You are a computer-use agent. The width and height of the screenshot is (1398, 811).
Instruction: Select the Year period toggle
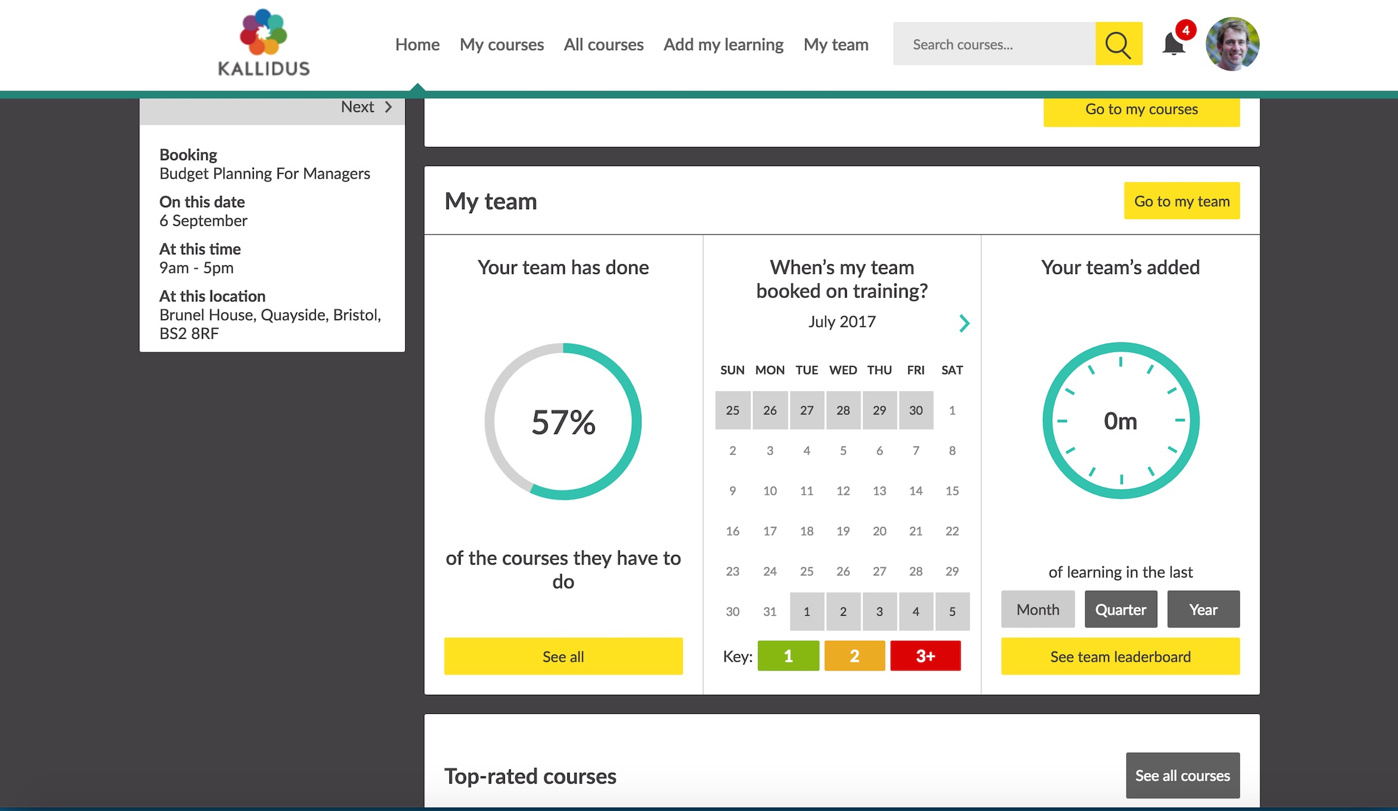tap(1203, 609)
